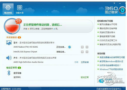The width and height of the screenshot is (127, 90).
Task: Open 聊天时摄像头不可用 problem link
Action: (x=108, y=24)
